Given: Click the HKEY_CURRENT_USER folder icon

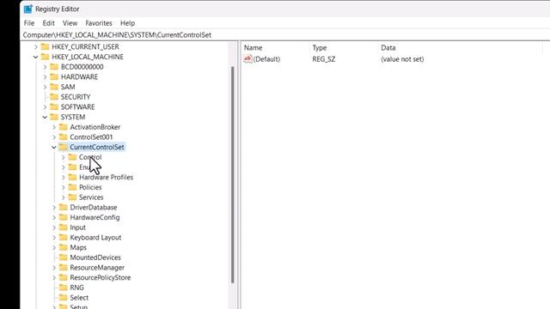Looking at the screenshot, I should coord(45,46).
